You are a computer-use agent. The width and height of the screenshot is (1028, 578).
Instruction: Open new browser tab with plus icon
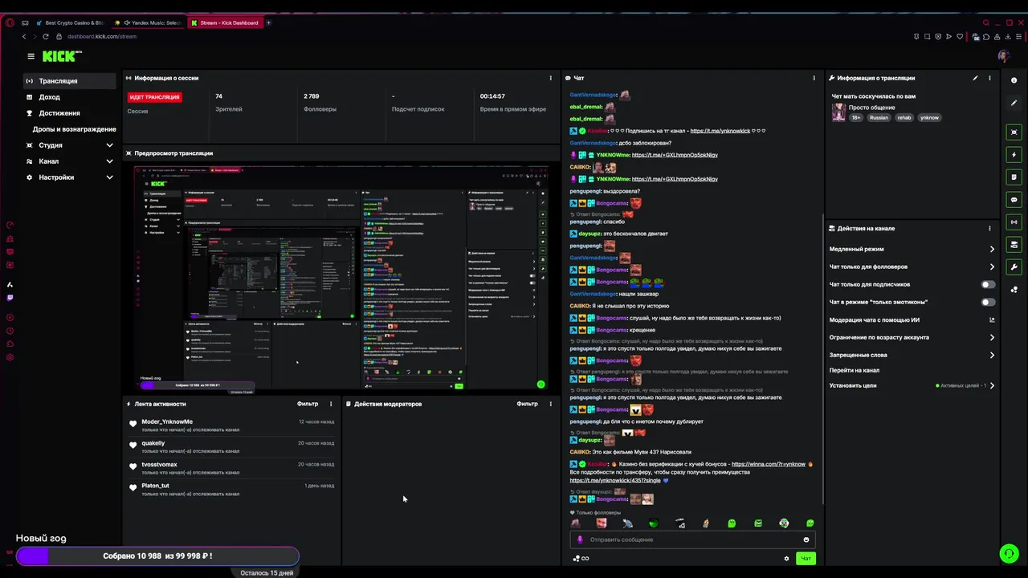pyautogui.click(x=268, y=22)
